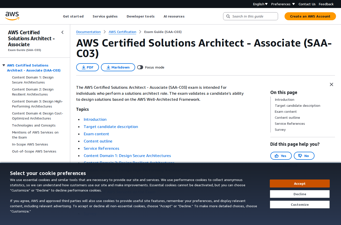Download the Markdown version
Image resolution: width=341 pixels, height=225 pixels.
point(118,67)
